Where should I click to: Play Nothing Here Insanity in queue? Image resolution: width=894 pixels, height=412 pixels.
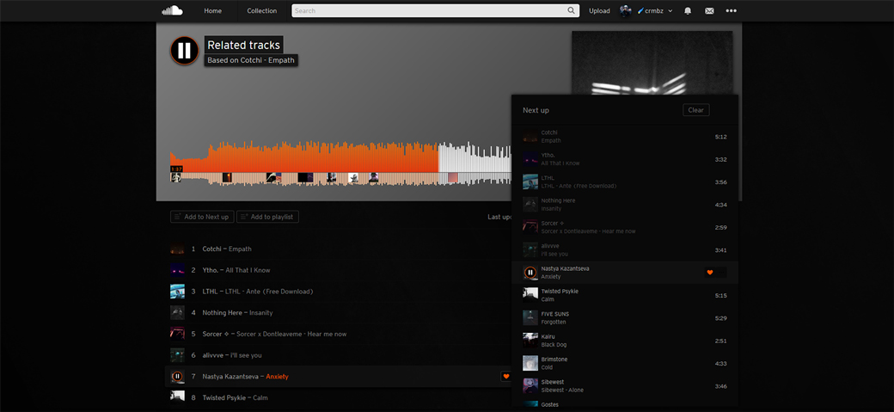[625, 205]
